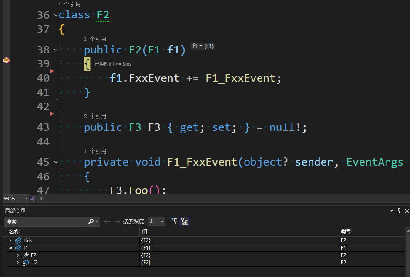Viewport: 410px width, 277px height.
Task: Click 'null!' on line 43
Action: click(x=285, y=127)
